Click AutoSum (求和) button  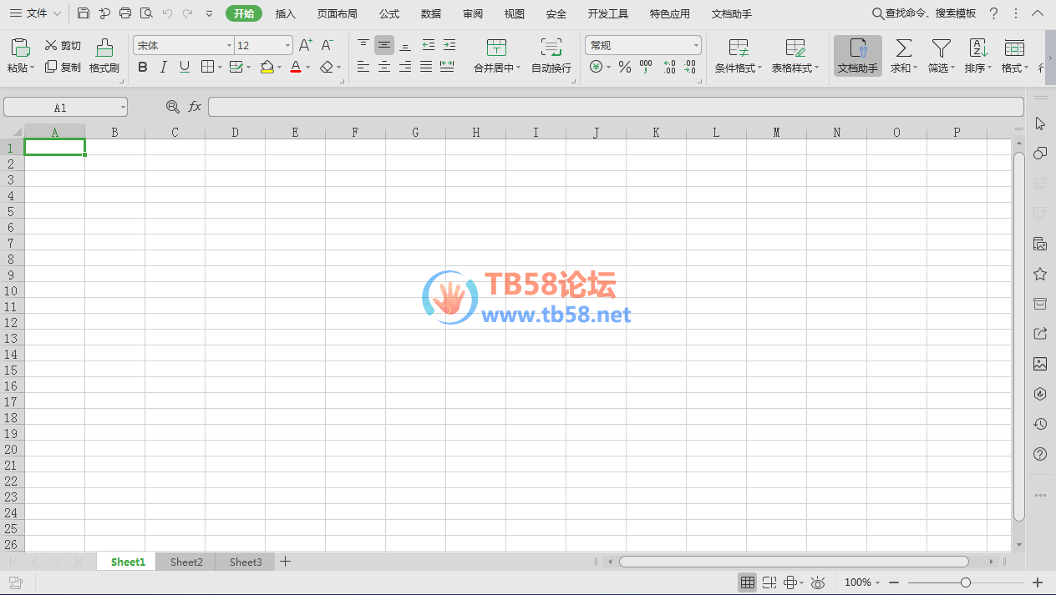pyautogui.click(x=904, y=56)
